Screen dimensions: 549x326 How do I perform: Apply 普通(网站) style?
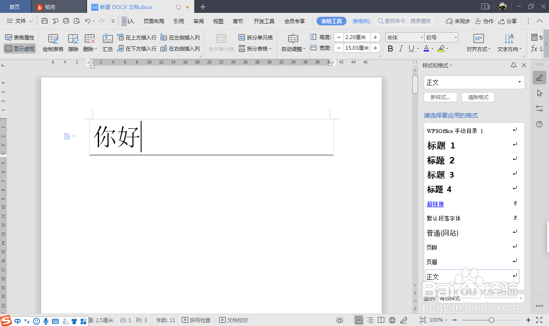pyautogui.click(x=472, y=233)
